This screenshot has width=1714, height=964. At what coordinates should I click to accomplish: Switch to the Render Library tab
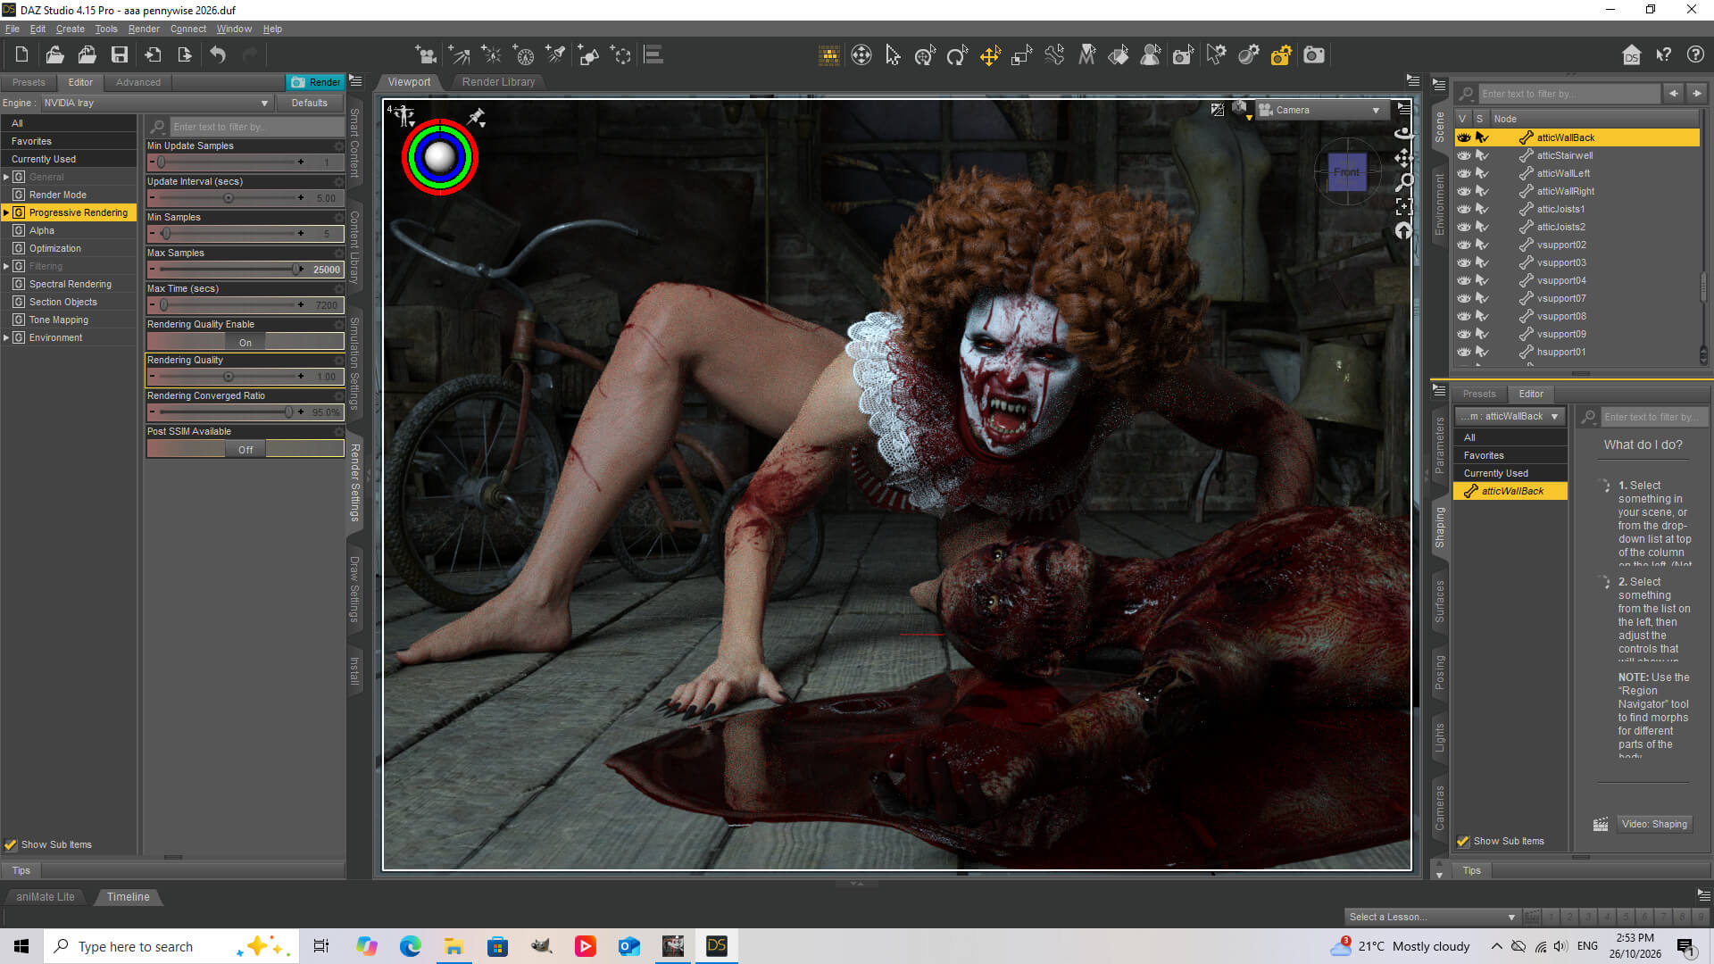(x=498, y=82)
